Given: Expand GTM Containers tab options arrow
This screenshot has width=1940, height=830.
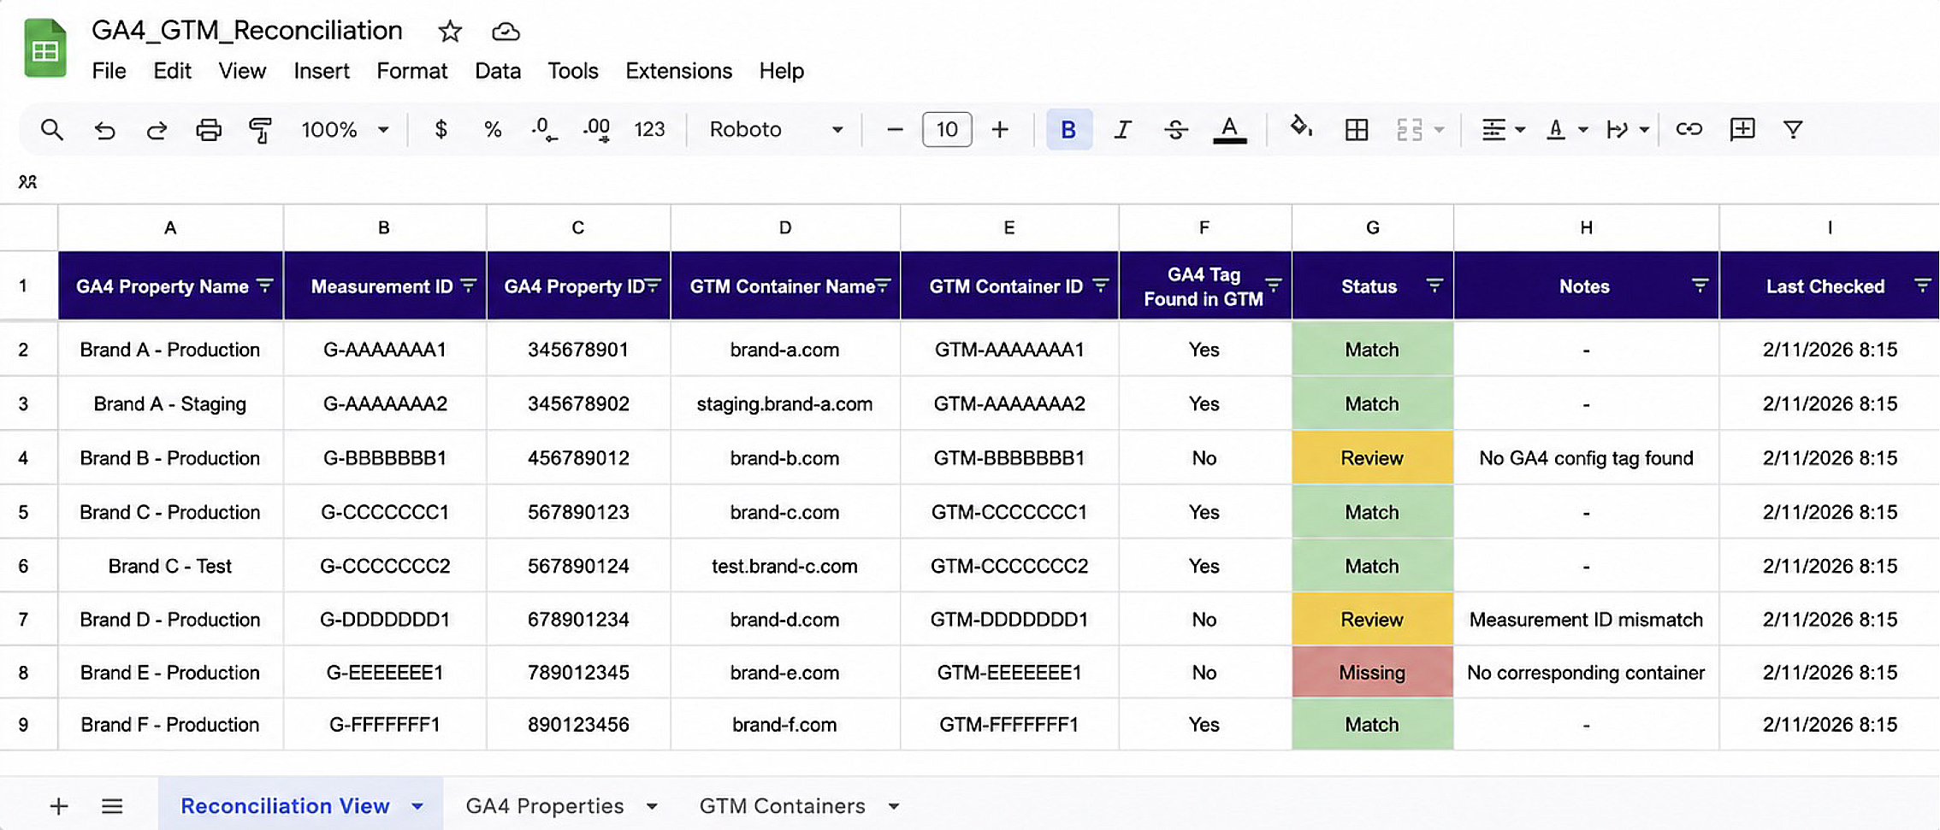Looking at the screenshot, I should (894, 806).
